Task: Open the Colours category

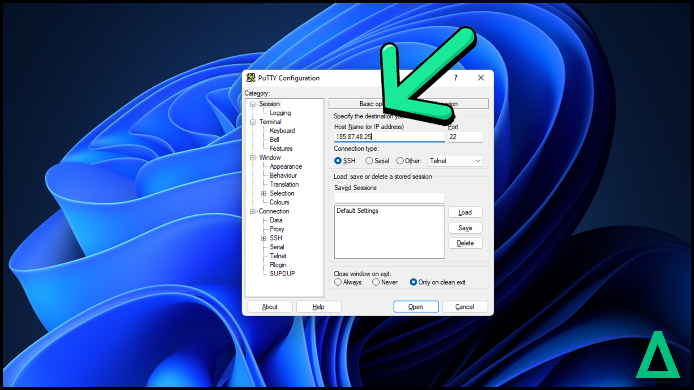Action: (279, 202)
